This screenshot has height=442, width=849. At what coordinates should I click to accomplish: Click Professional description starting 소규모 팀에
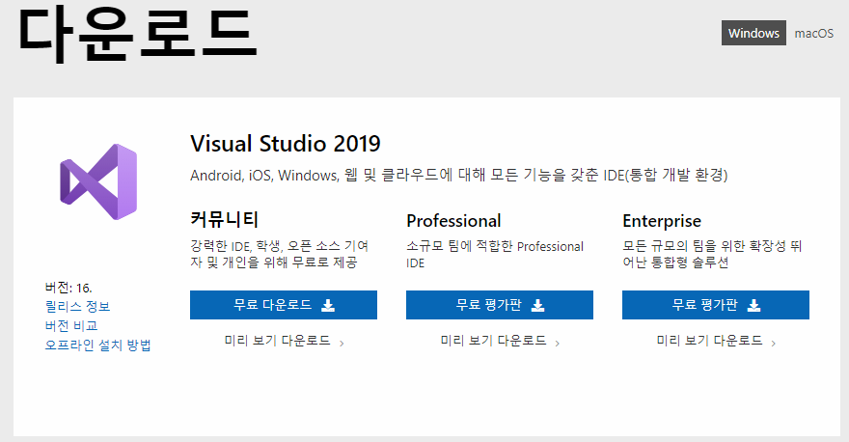click(x=495, y=255)
